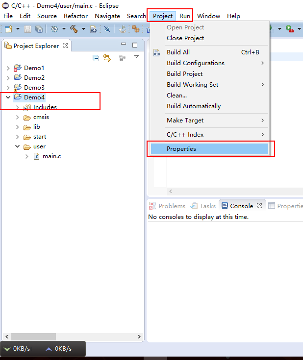Expand the lib folder
The height and width of the screenshot is (360, 303).
(18, 127)
